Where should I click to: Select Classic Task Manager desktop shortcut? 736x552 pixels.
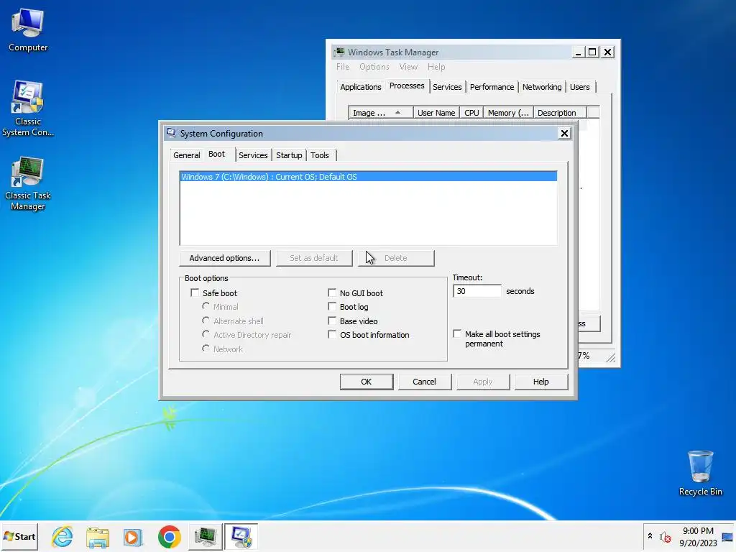28,184
